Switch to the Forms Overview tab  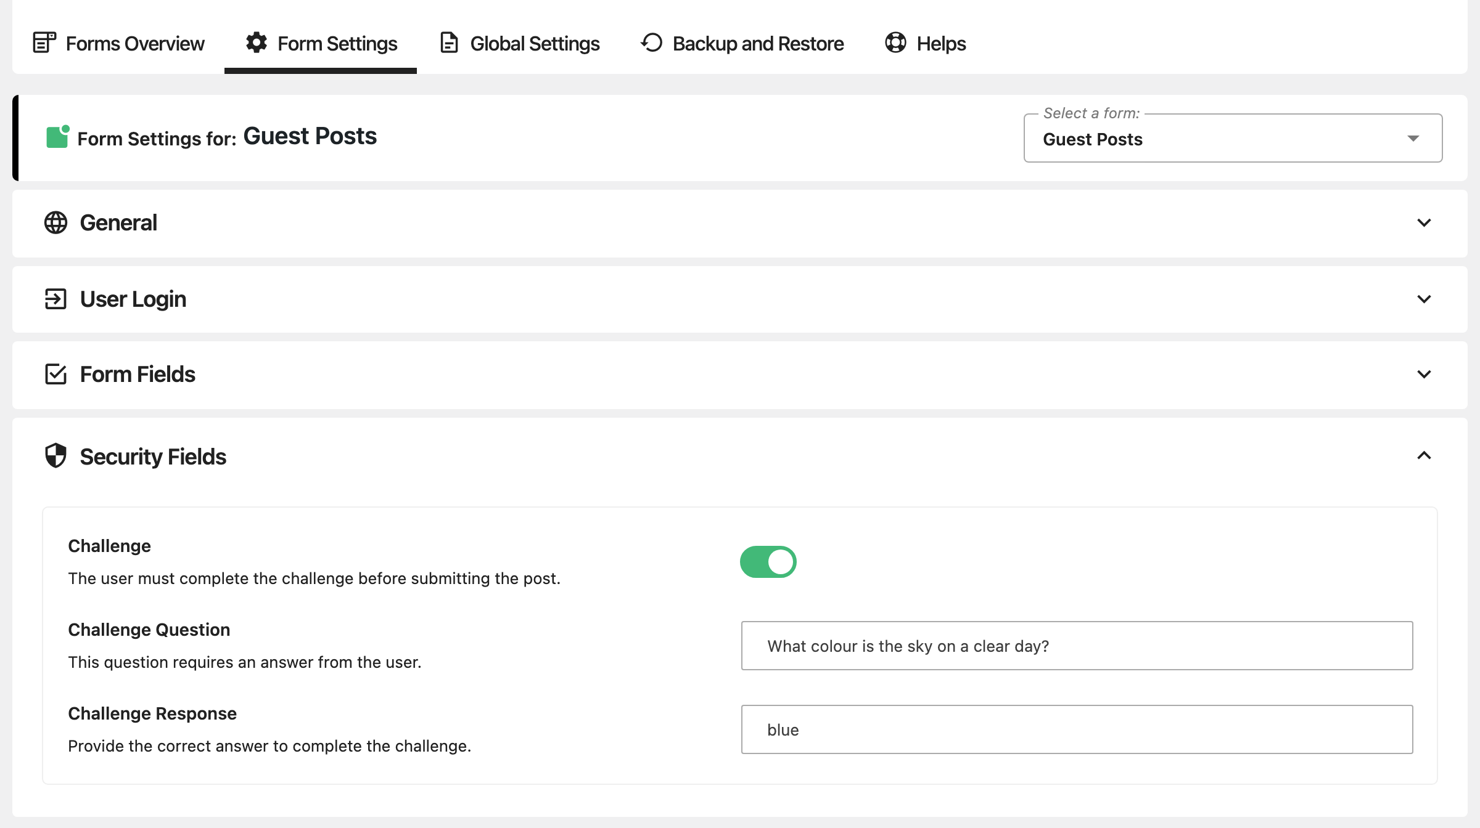(118, 43)
